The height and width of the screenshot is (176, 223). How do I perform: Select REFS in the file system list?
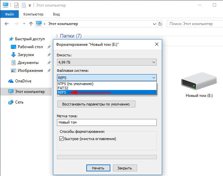tap(62, 93)
